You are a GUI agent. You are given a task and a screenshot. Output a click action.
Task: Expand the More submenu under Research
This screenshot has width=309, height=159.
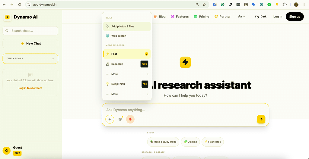click(x=127, y=74)
